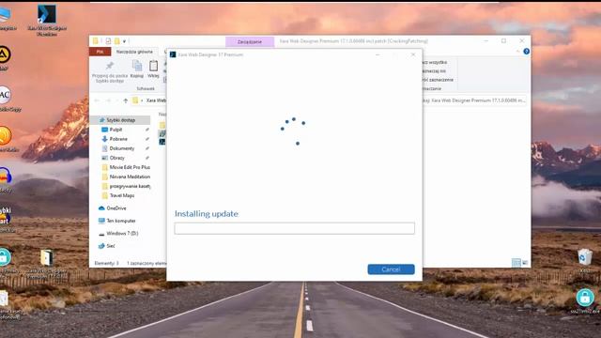
Task: Click the Installing update progress bar
Action: 294,228
